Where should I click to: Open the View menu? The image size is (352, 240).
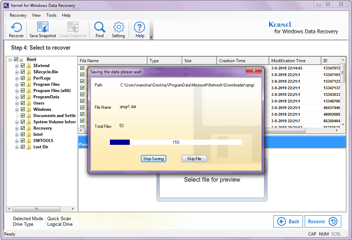pos(36,15)
